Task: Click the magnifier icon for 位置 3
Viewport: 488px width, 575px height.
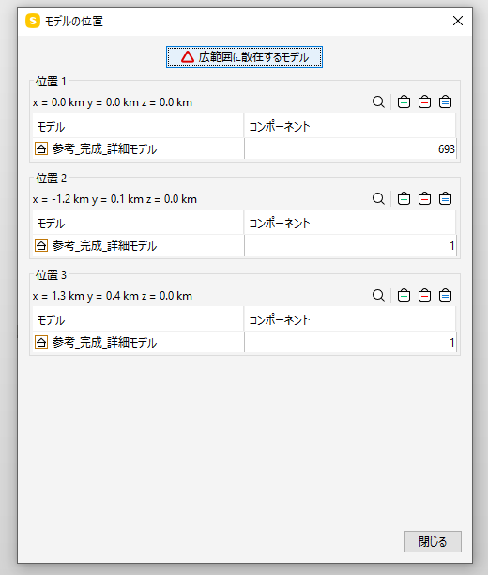Action: (x=378, y=296)
